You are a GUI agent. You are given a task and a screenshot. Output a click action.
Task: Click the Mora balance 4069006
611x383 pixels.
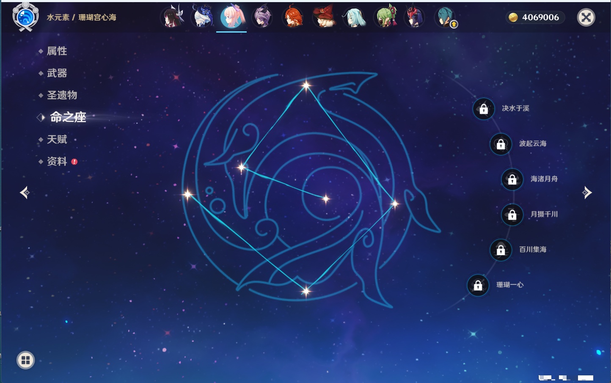point(540,17)
